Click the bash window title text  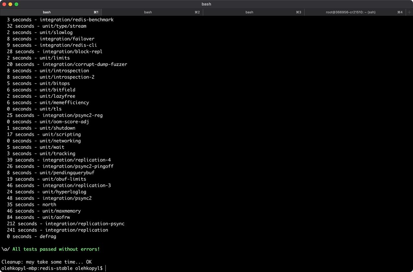(206, 4)
